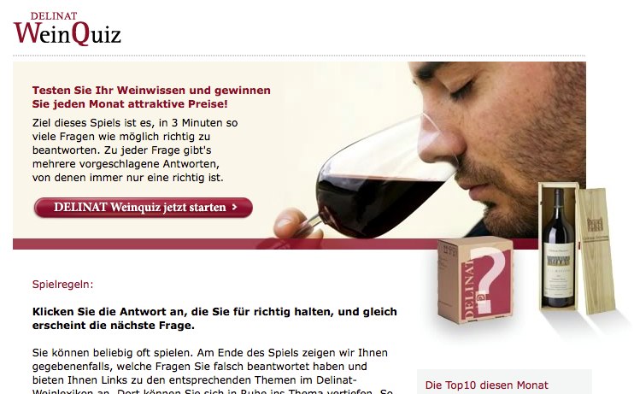Click the wooden lid beside the bottle
Image resolution: width=634 pixels, height=394 pixels.
pos(596,250)
